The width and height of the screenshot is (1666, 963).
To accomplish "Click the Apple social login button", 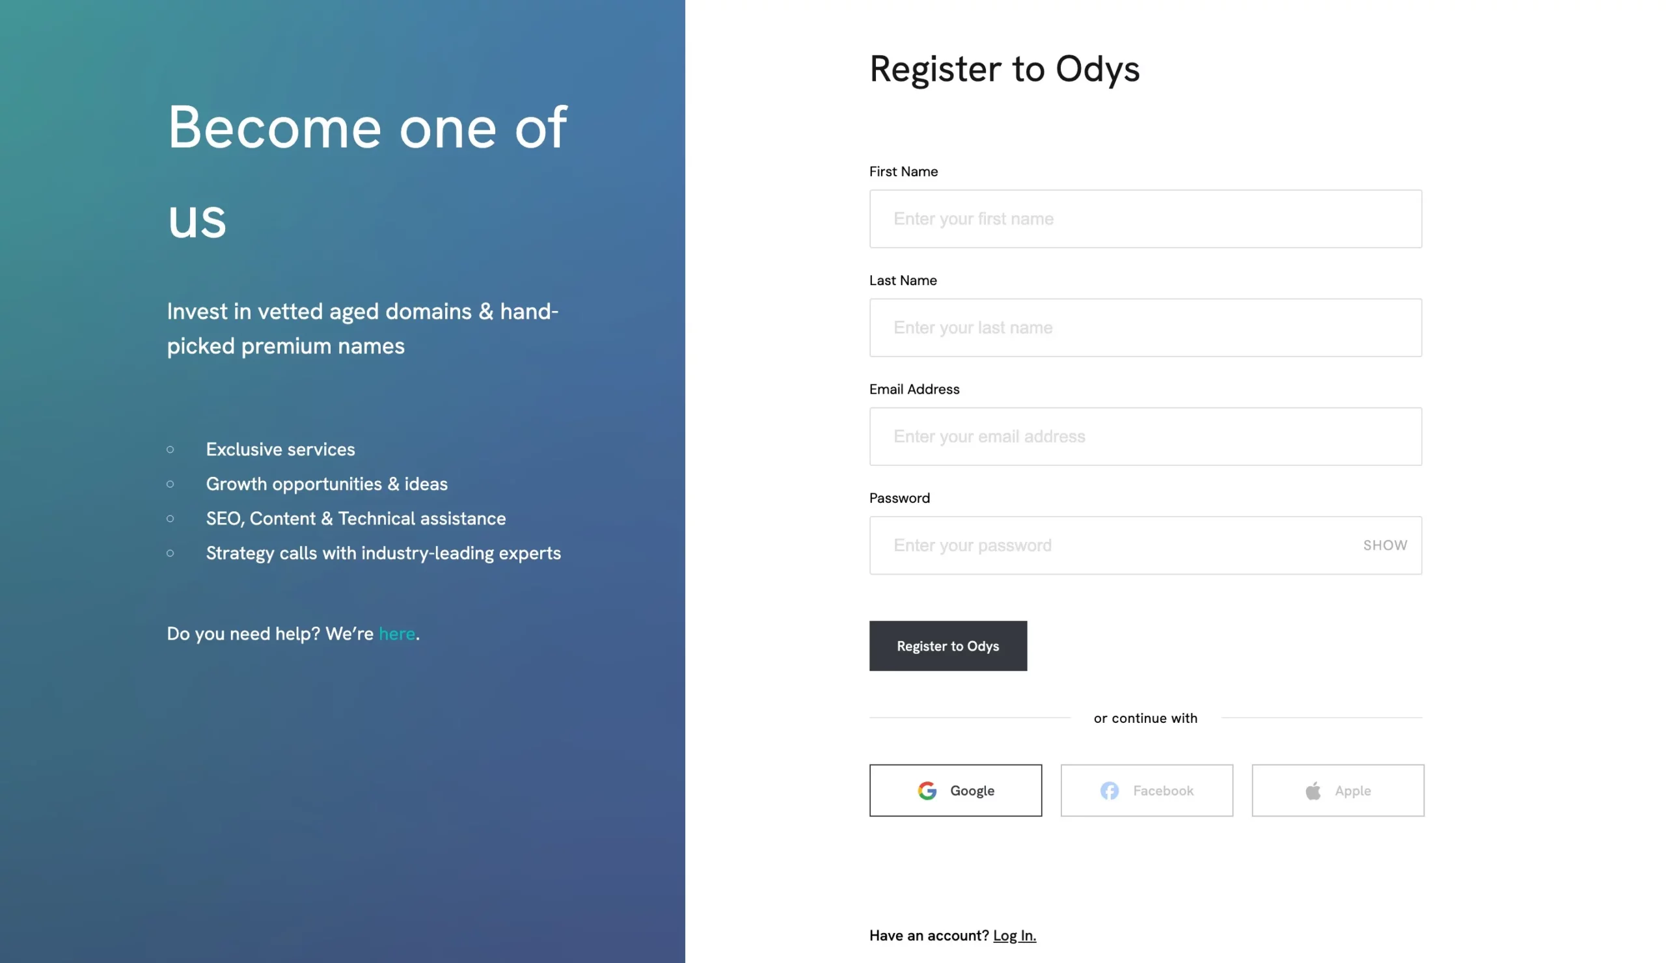I will [x=1337, y=790].
